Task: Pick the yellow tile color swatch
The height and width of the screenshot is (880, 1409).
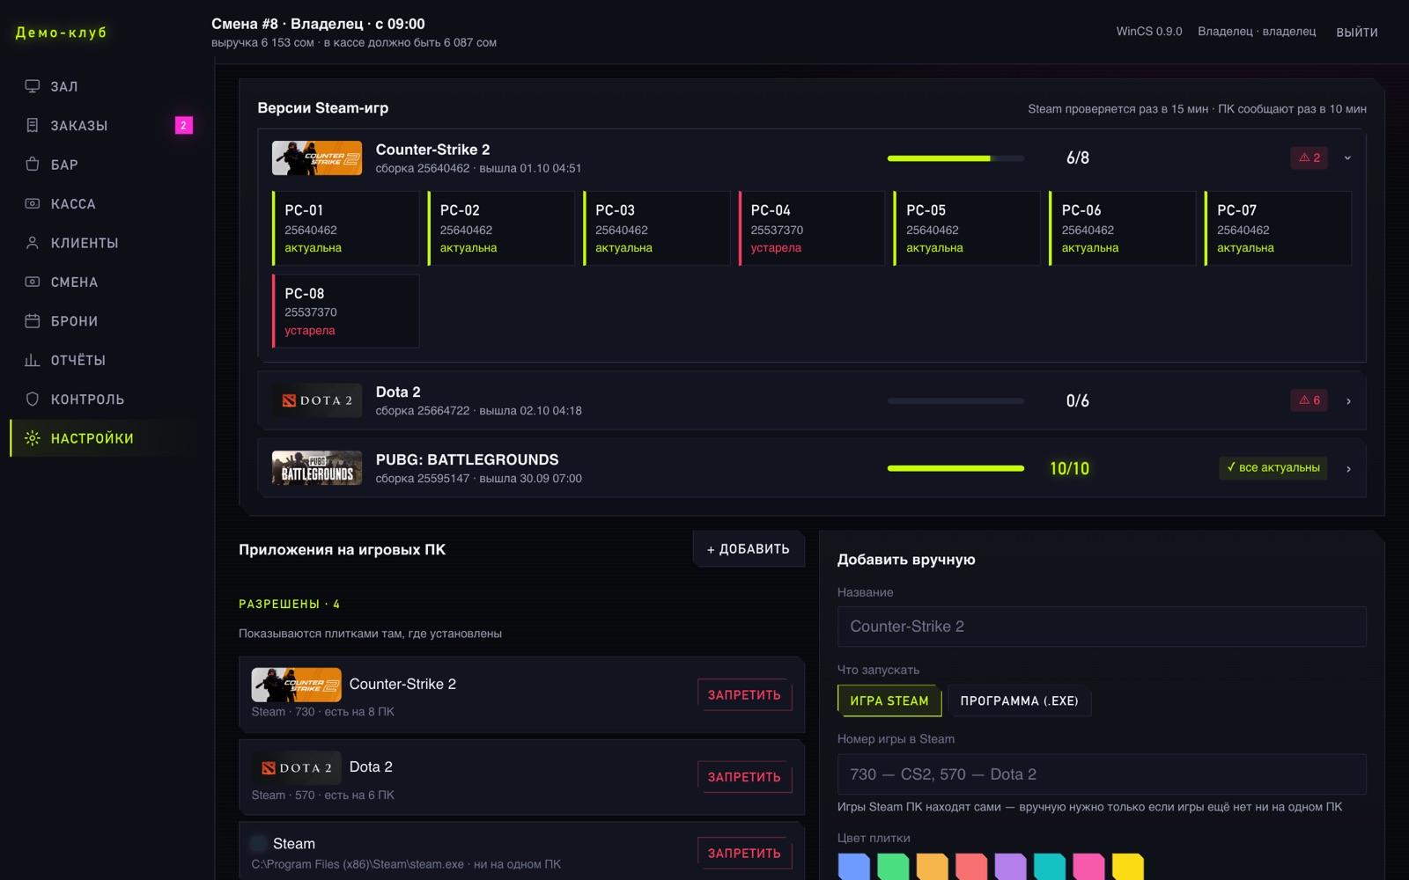Action: coord(1128,867)
